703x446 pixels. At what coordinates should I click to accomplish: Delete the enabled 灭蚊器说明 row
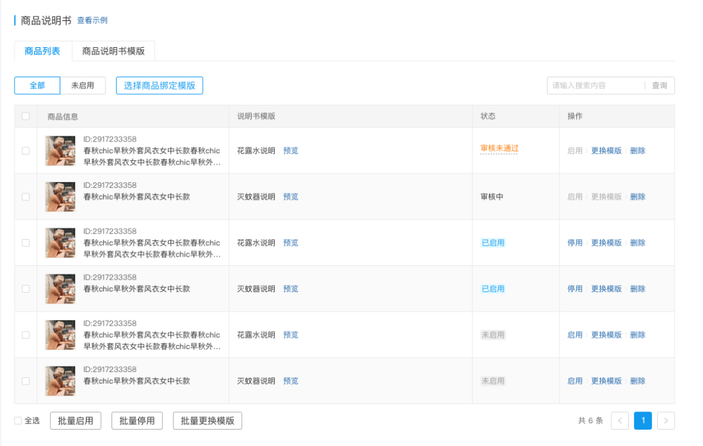point(637,289)
